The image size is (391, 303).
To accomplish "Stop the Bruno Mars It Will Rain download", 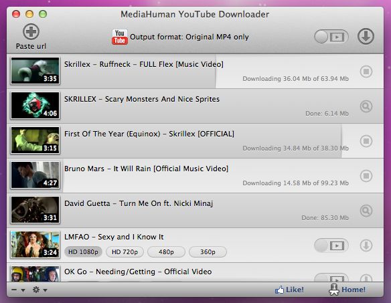I will (x=366, y=176).
